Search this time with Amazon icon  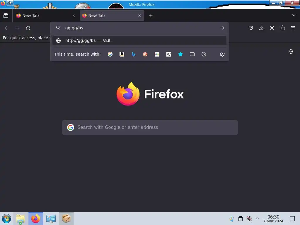point(122,54)
